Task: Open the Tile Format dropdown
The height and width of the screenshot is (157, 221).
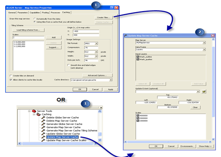Action: [x=96, y=43]
